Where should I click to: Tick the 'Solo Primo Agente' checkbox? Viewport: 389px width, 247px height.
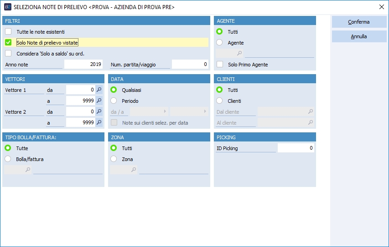(220, 65)
